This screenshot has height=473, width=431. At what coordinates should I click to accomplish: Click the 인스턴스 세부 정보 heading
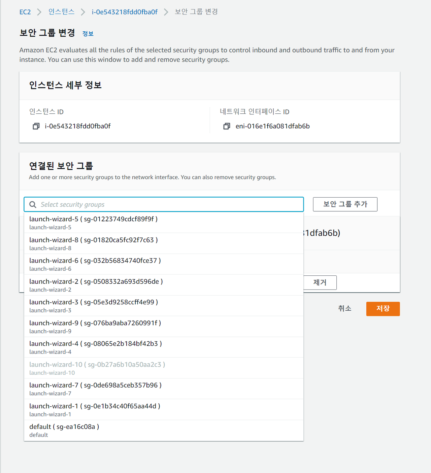65,85
